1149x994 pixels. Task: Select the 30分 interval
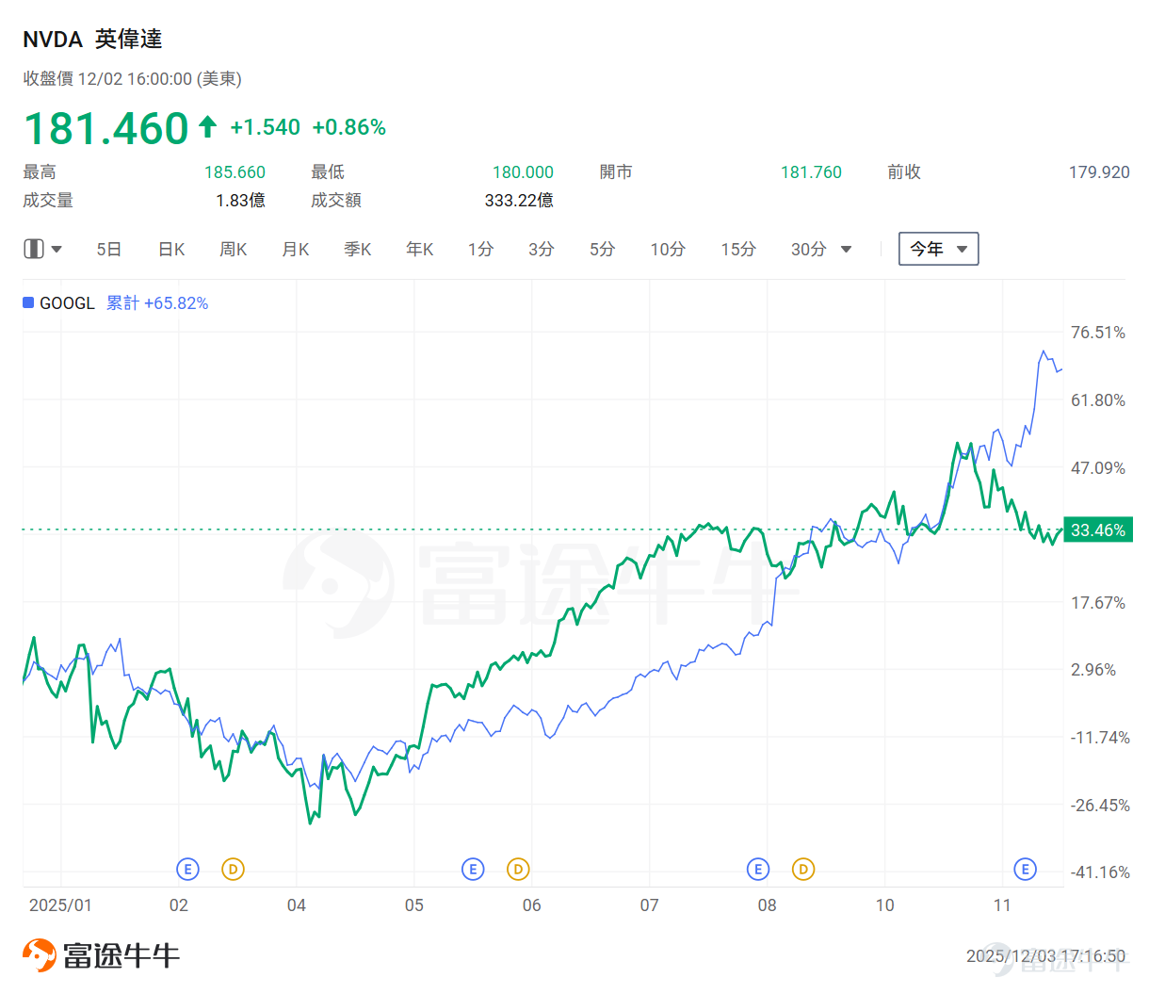809,249
